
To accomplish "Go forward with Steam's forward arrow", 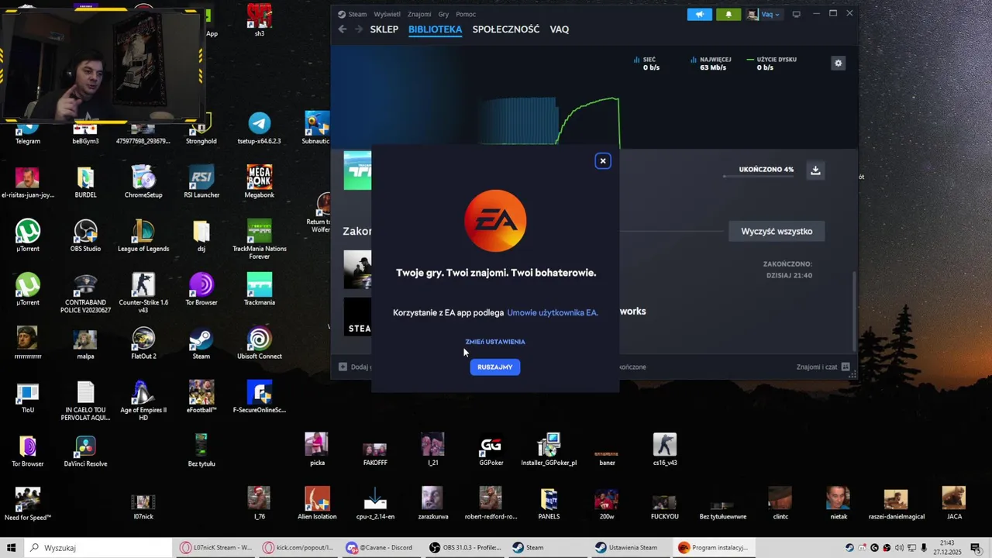I will (358, 29).
